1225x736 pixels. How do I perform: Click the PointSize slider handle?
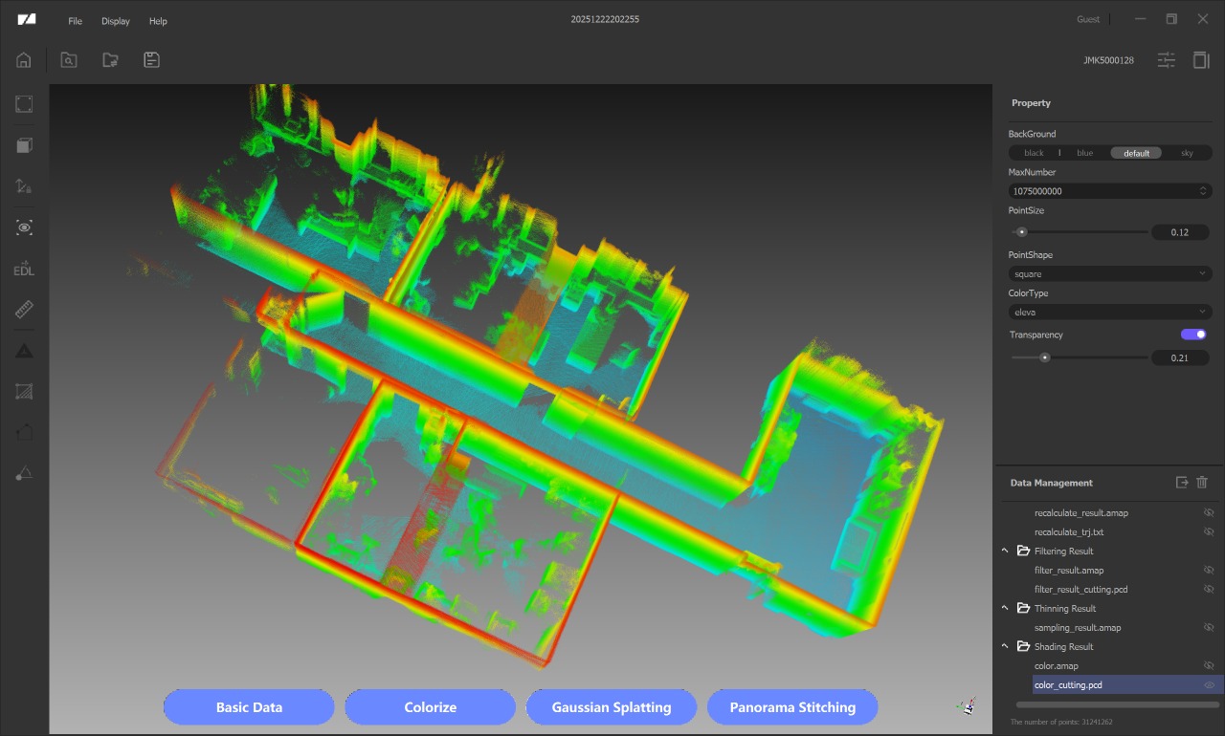[x=1022, y=231]
